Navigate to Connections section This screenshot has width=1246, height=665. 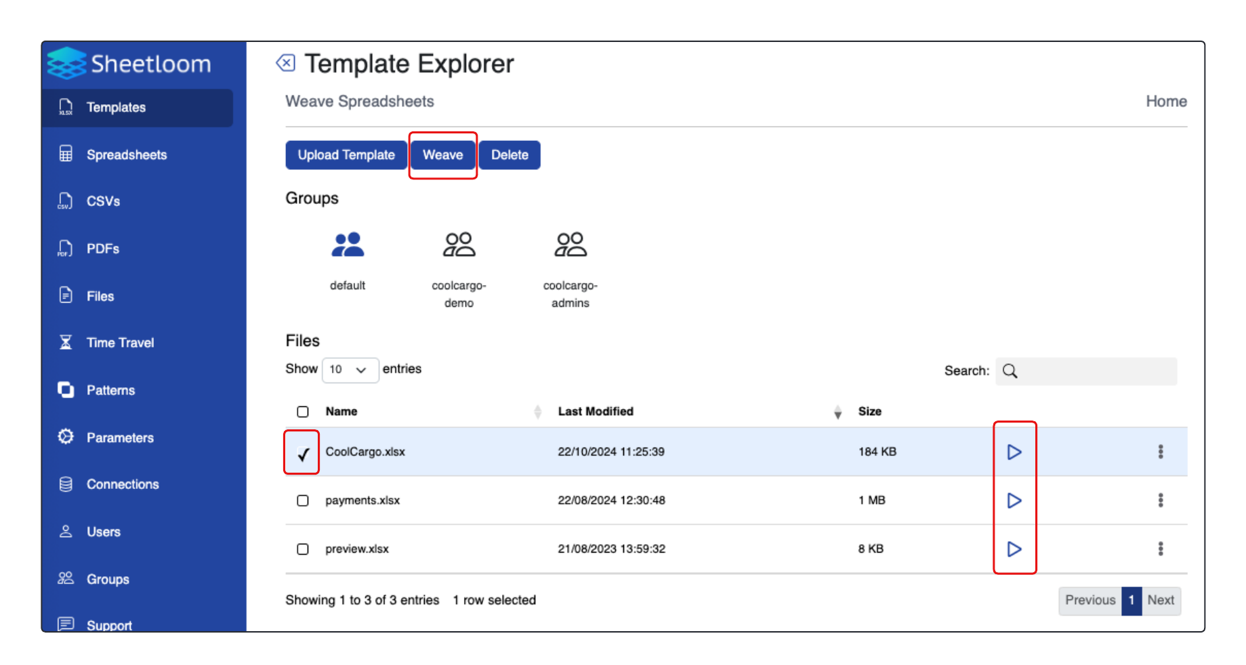coord(123,484)
